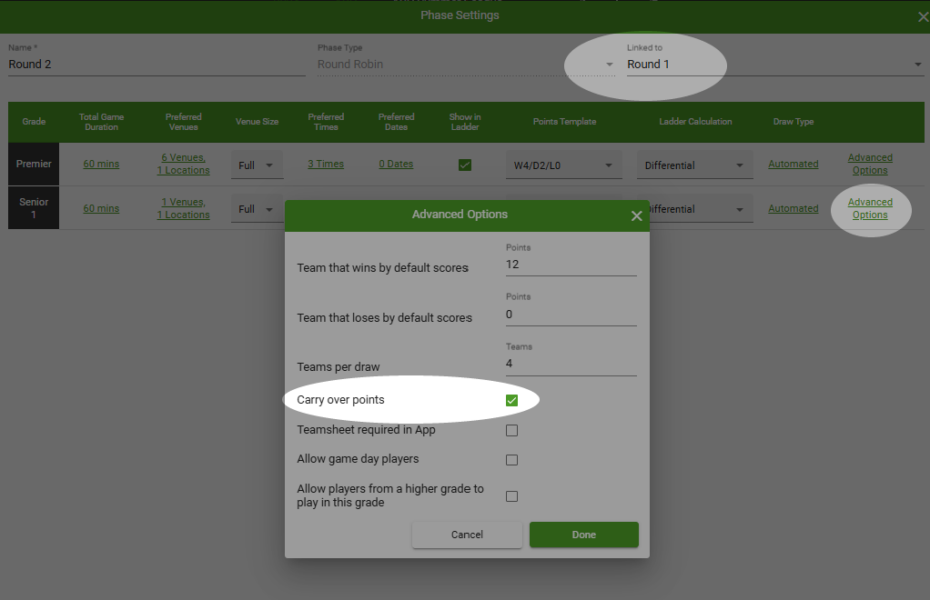The width and height of the screenshot is (930, 600).
Task: Open the Linked to dropdown
Action: click(775, 65)
